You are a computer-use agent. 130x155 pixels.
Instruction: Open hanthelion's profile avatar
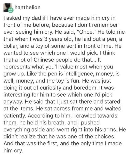point(8,7)
